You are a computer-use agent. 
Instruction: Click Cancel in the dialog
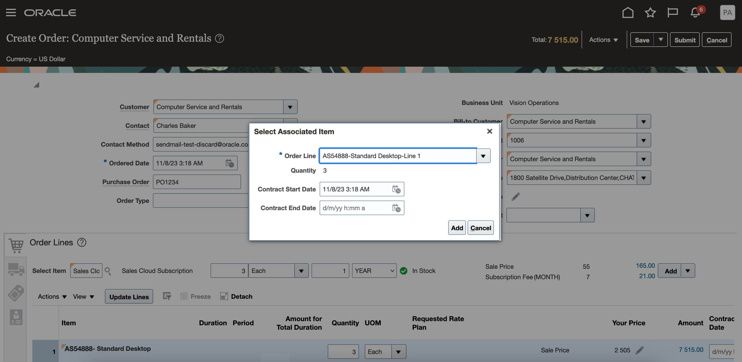click(x=481, y=228)
